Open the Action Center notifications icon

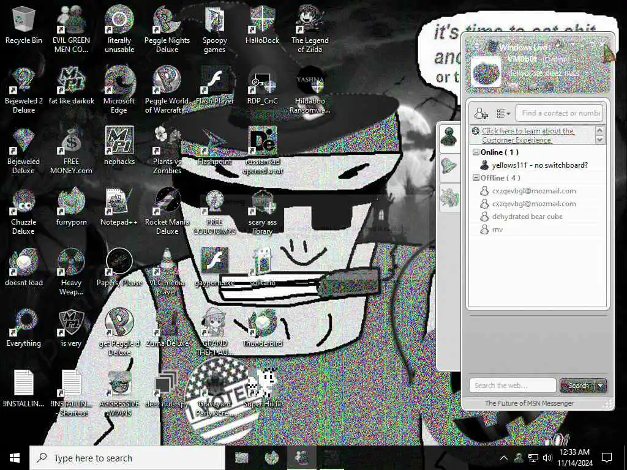[x=607, y=458]
